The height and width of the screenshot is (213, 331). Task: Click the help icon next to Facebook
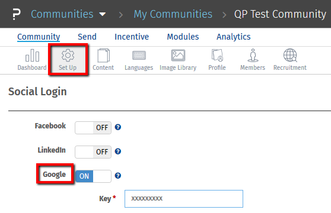tap(118, 127)
